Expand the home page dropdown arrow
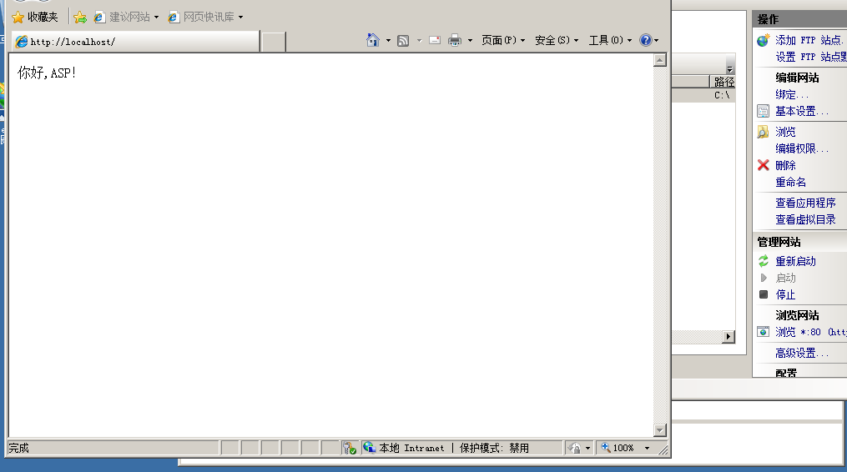The image size is (847, 472). [x=388, y=40]
